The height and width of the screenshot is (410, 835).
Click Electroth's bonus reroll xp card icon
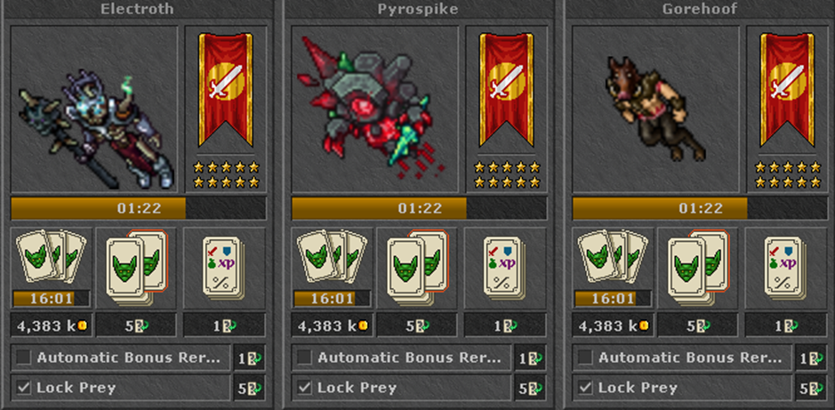(x=224, y=267)
